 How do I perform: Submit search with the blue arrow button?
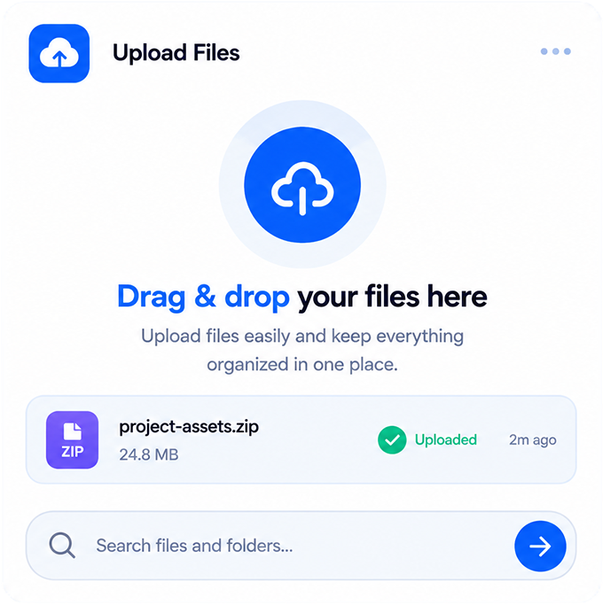pos(540,546)
